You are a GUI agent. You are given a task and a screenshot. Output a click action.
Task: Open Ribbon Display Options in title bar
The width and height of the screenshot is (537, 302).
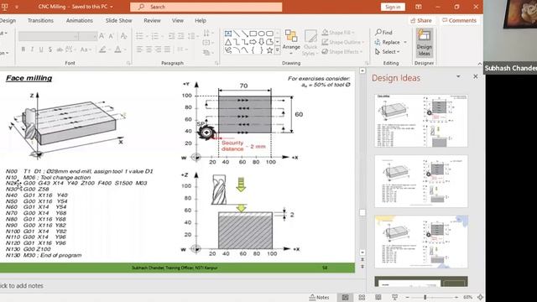pyautogui.click(x=419, y=7)
